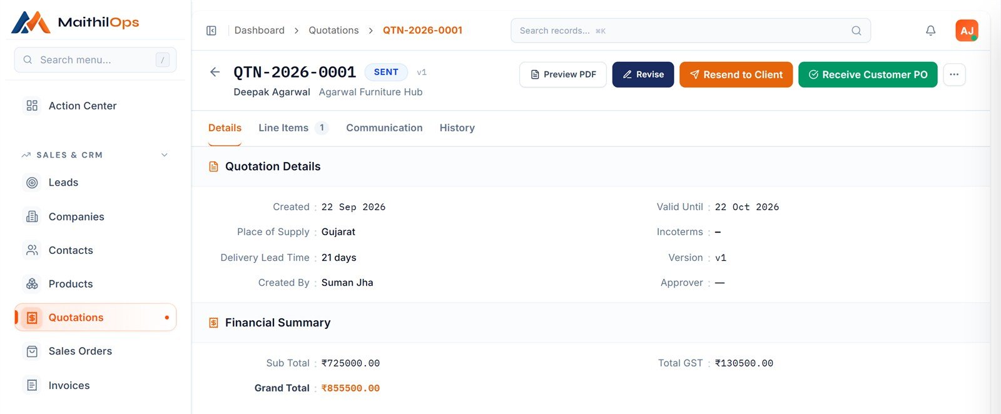This screenshot has width=1001, height=414.
Task: Click Receive Customer PO button
Action: [x=868, y=74]
